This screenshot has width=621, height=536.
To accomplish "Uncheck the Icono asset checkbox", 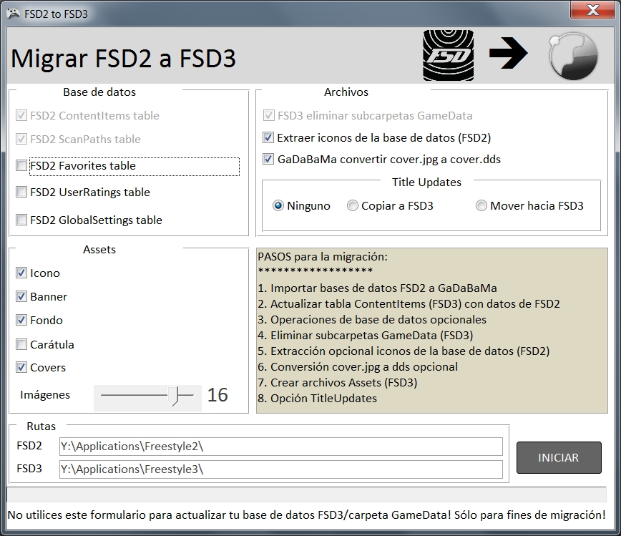I will click(x=21, y=273).
